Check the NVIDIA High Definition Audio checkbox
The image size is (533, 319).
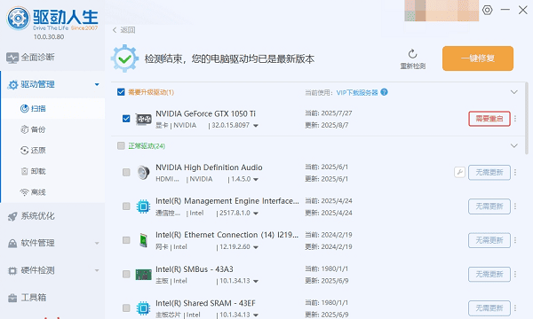point(126,172)
